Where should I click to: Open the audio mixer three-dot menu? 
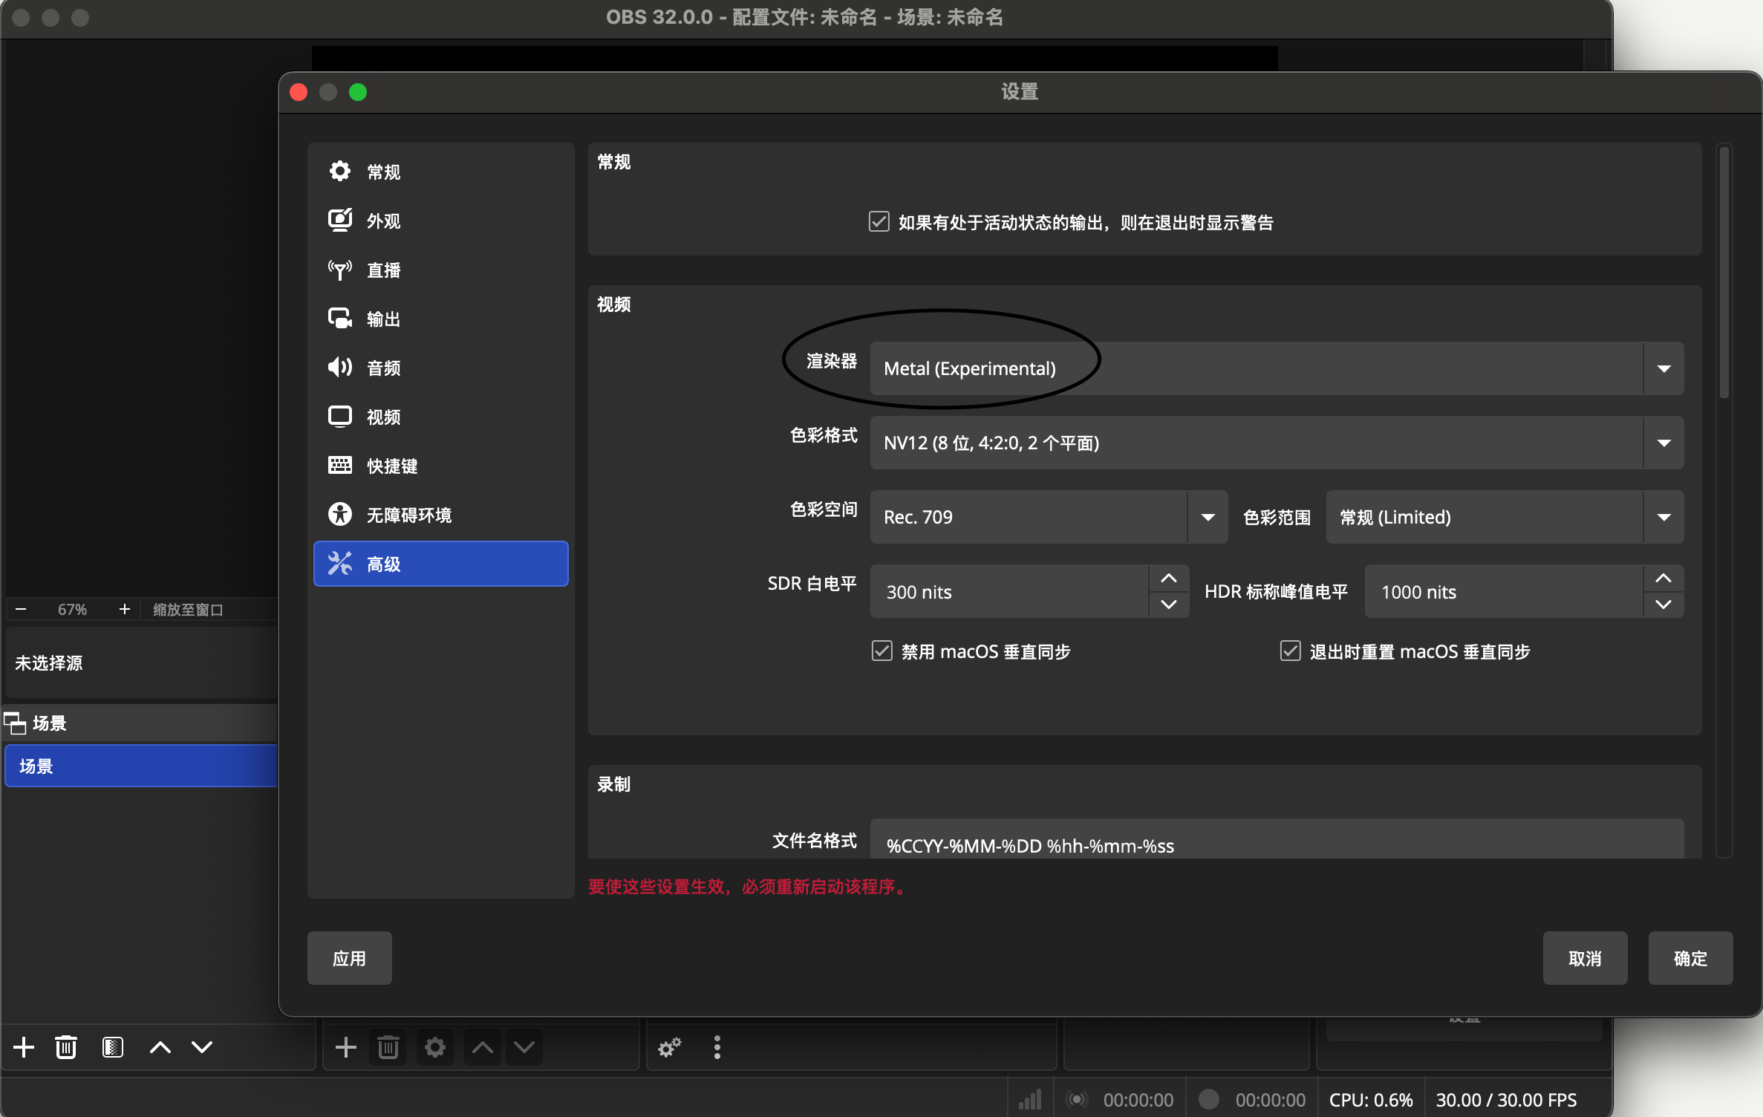[717, 1047]
